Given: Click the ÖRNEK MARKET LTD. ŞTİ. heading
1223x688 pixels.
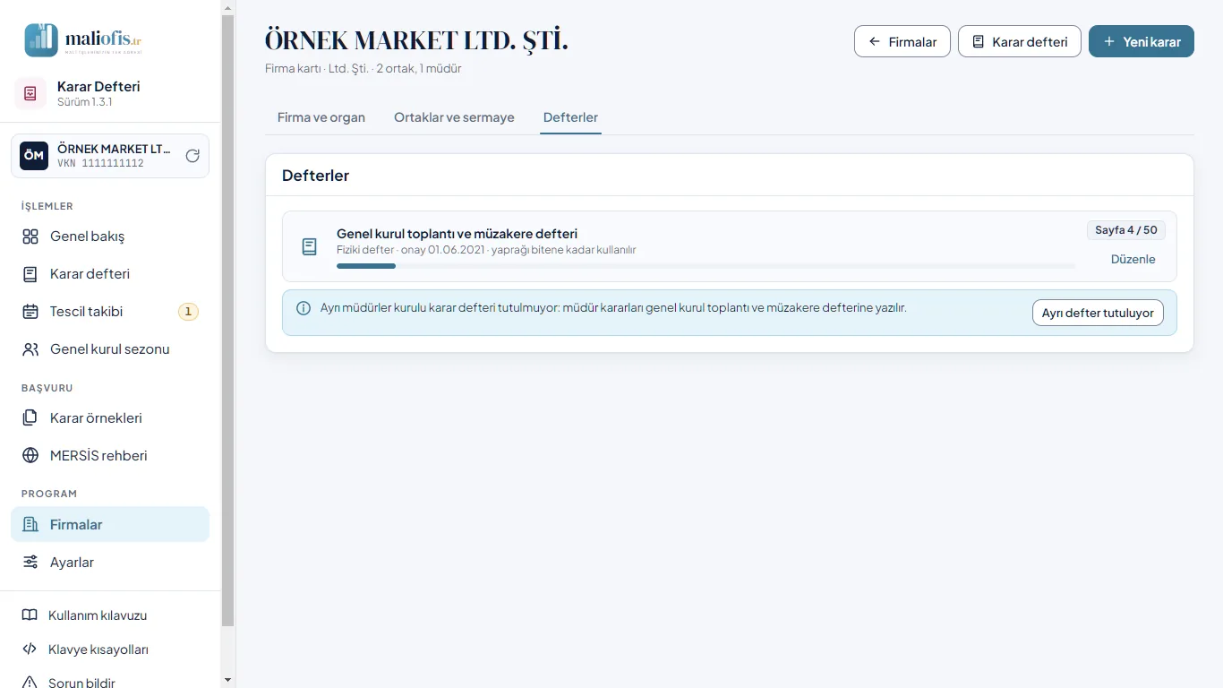Looking at the screenshot, I should [x=416, y=40].
